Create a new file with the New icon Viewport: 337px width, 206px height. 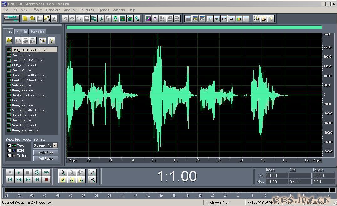[x=25, y=18]
